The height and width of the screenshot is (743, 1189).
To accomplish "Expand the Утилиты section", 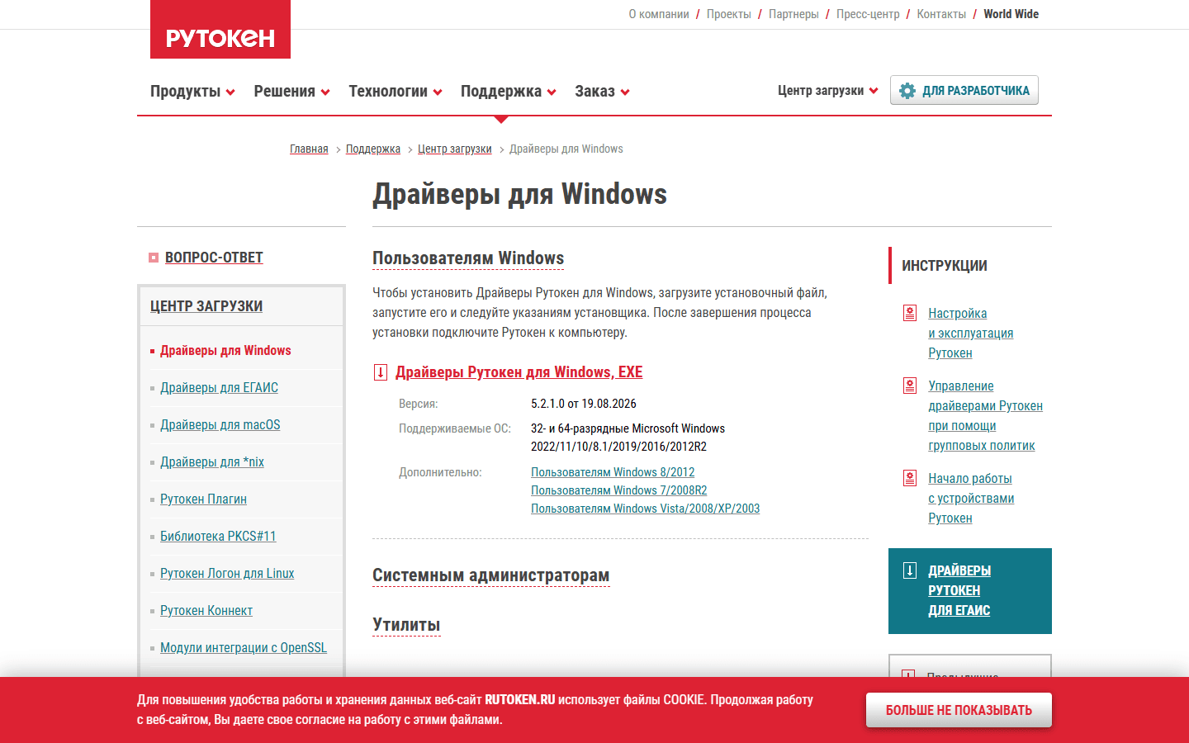I will pos(406,625).
